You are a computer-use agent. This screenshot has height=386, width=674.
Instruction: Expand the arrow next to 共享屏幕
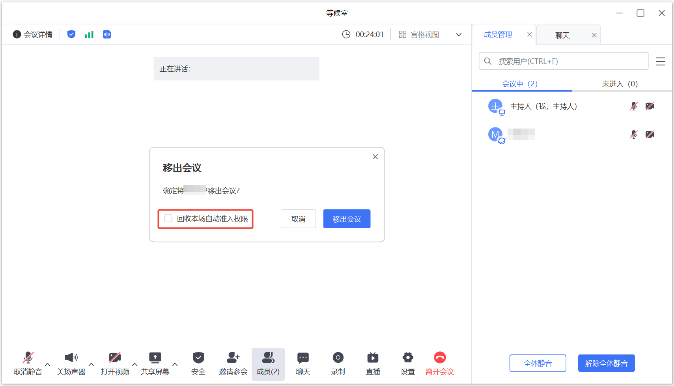175,365
